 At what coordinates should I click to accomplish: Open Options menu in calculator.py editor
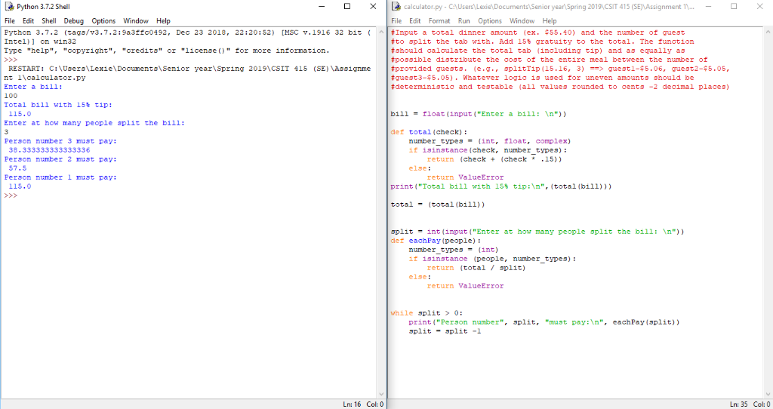[x=489, y=20]
